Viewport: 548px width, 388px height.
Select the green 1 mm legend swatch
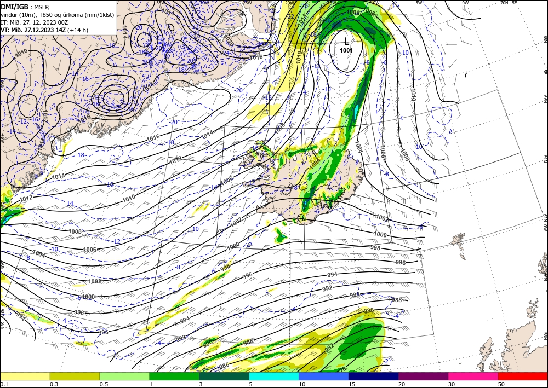[174, 377]
